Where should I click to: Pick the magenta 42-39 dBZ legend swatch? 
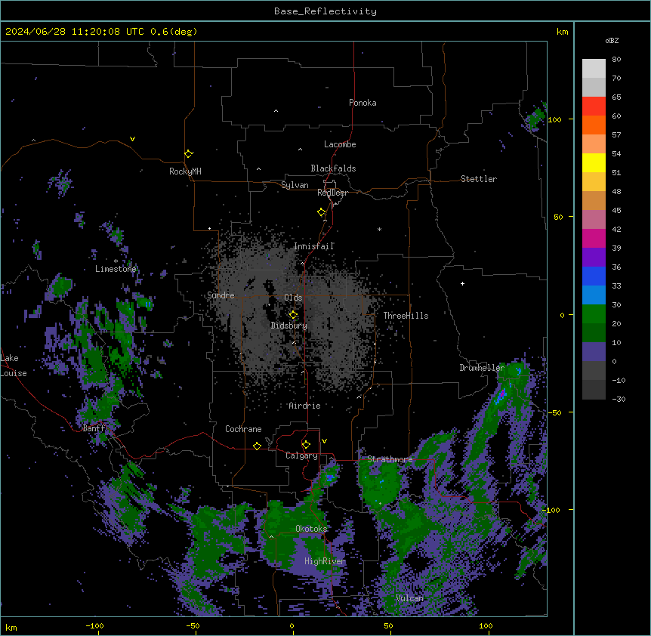[594, 238]
